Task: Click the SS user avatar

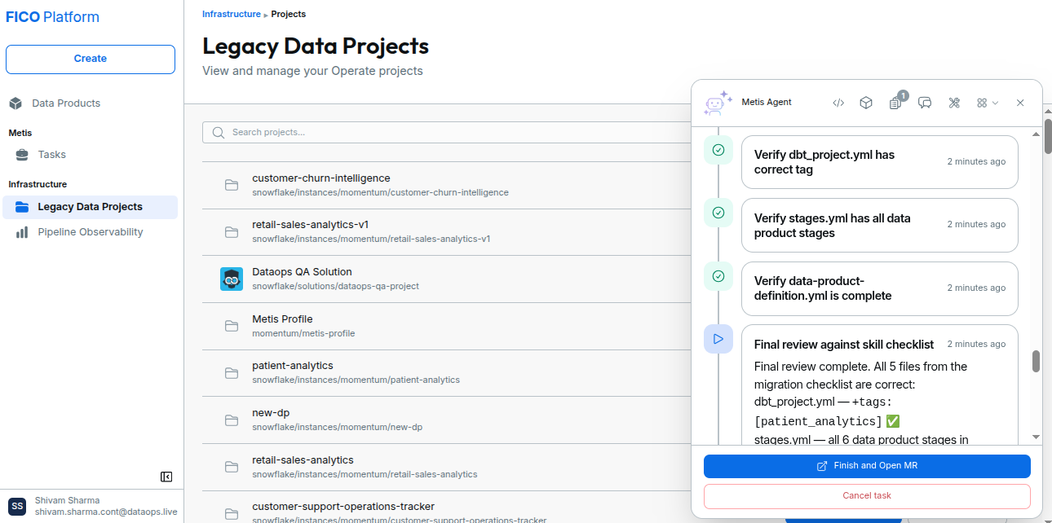Action: tap(18, 507)
